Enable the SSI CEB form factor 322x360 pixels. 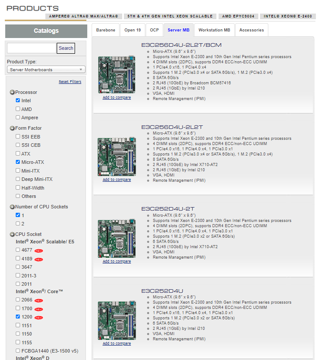(x=18, y=145)
